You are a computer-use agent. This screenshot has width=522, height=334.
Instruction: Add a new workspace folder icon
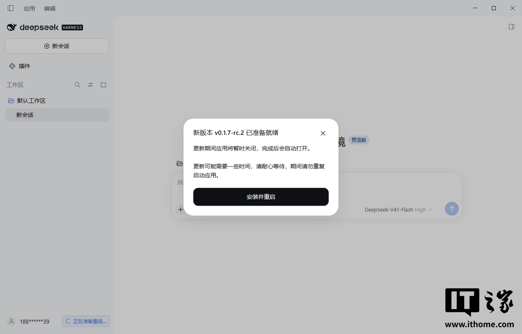point(104,85)
